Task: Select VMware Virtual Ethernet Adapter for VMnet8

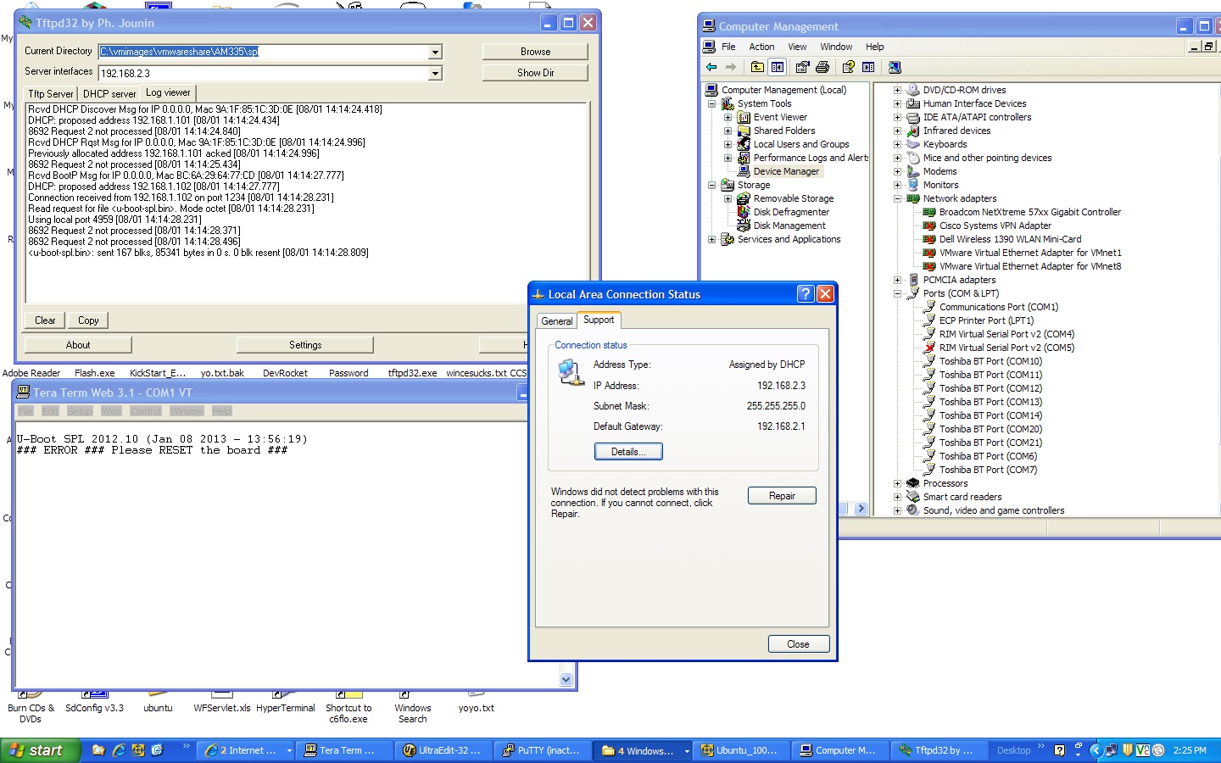Action: pos(1030,266)
